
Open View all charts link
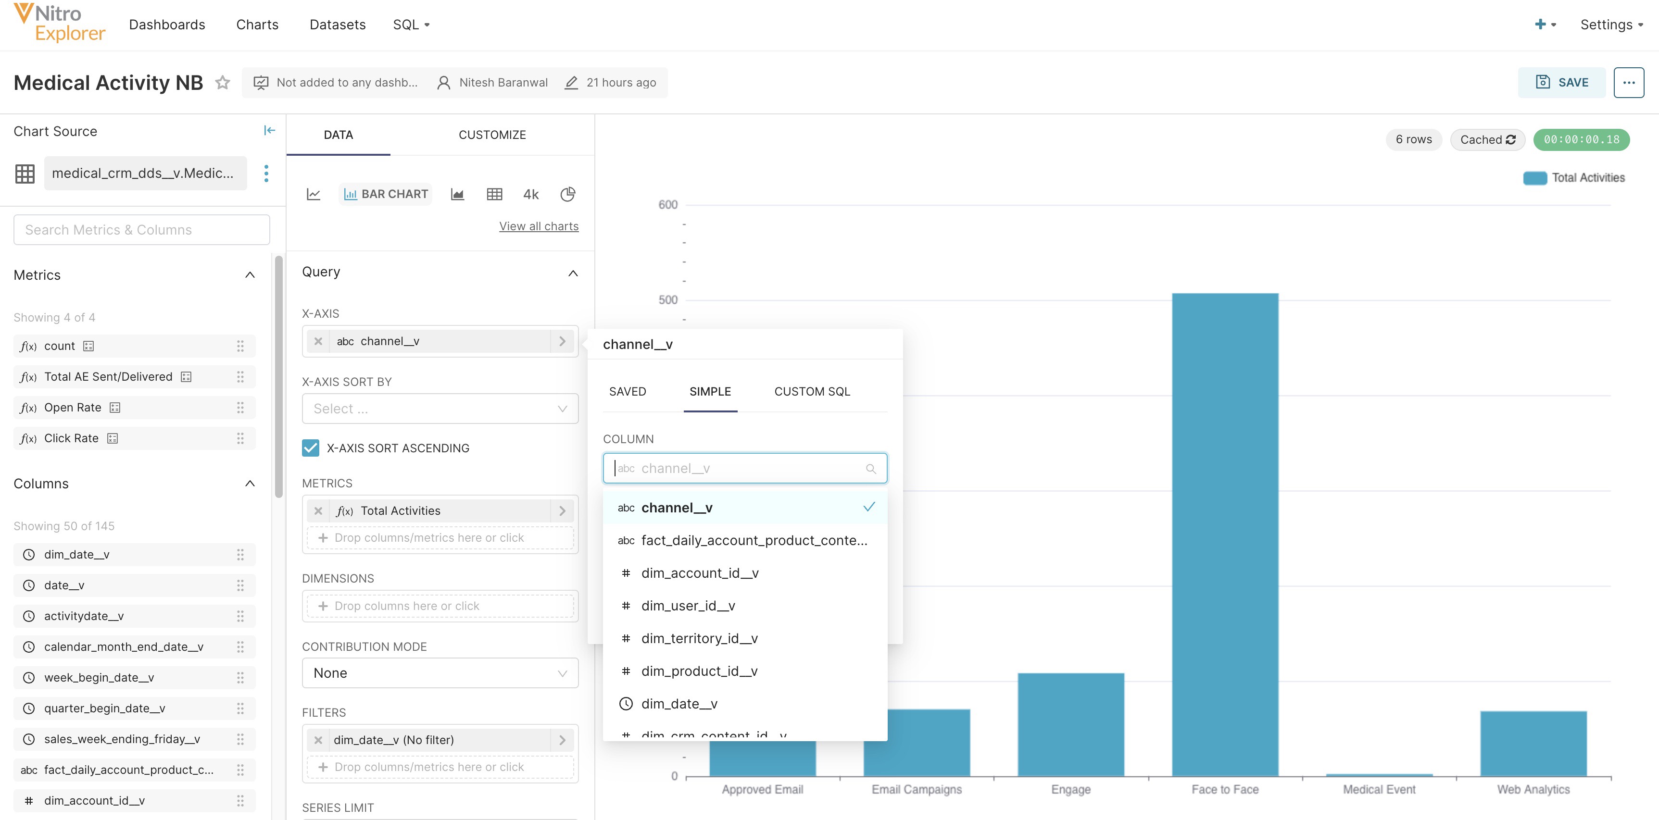539,226
